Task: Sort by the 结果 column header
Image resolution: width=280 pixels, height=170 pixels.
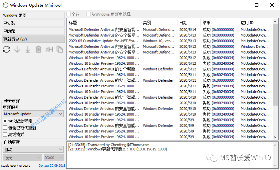Action: pos(220,23)
